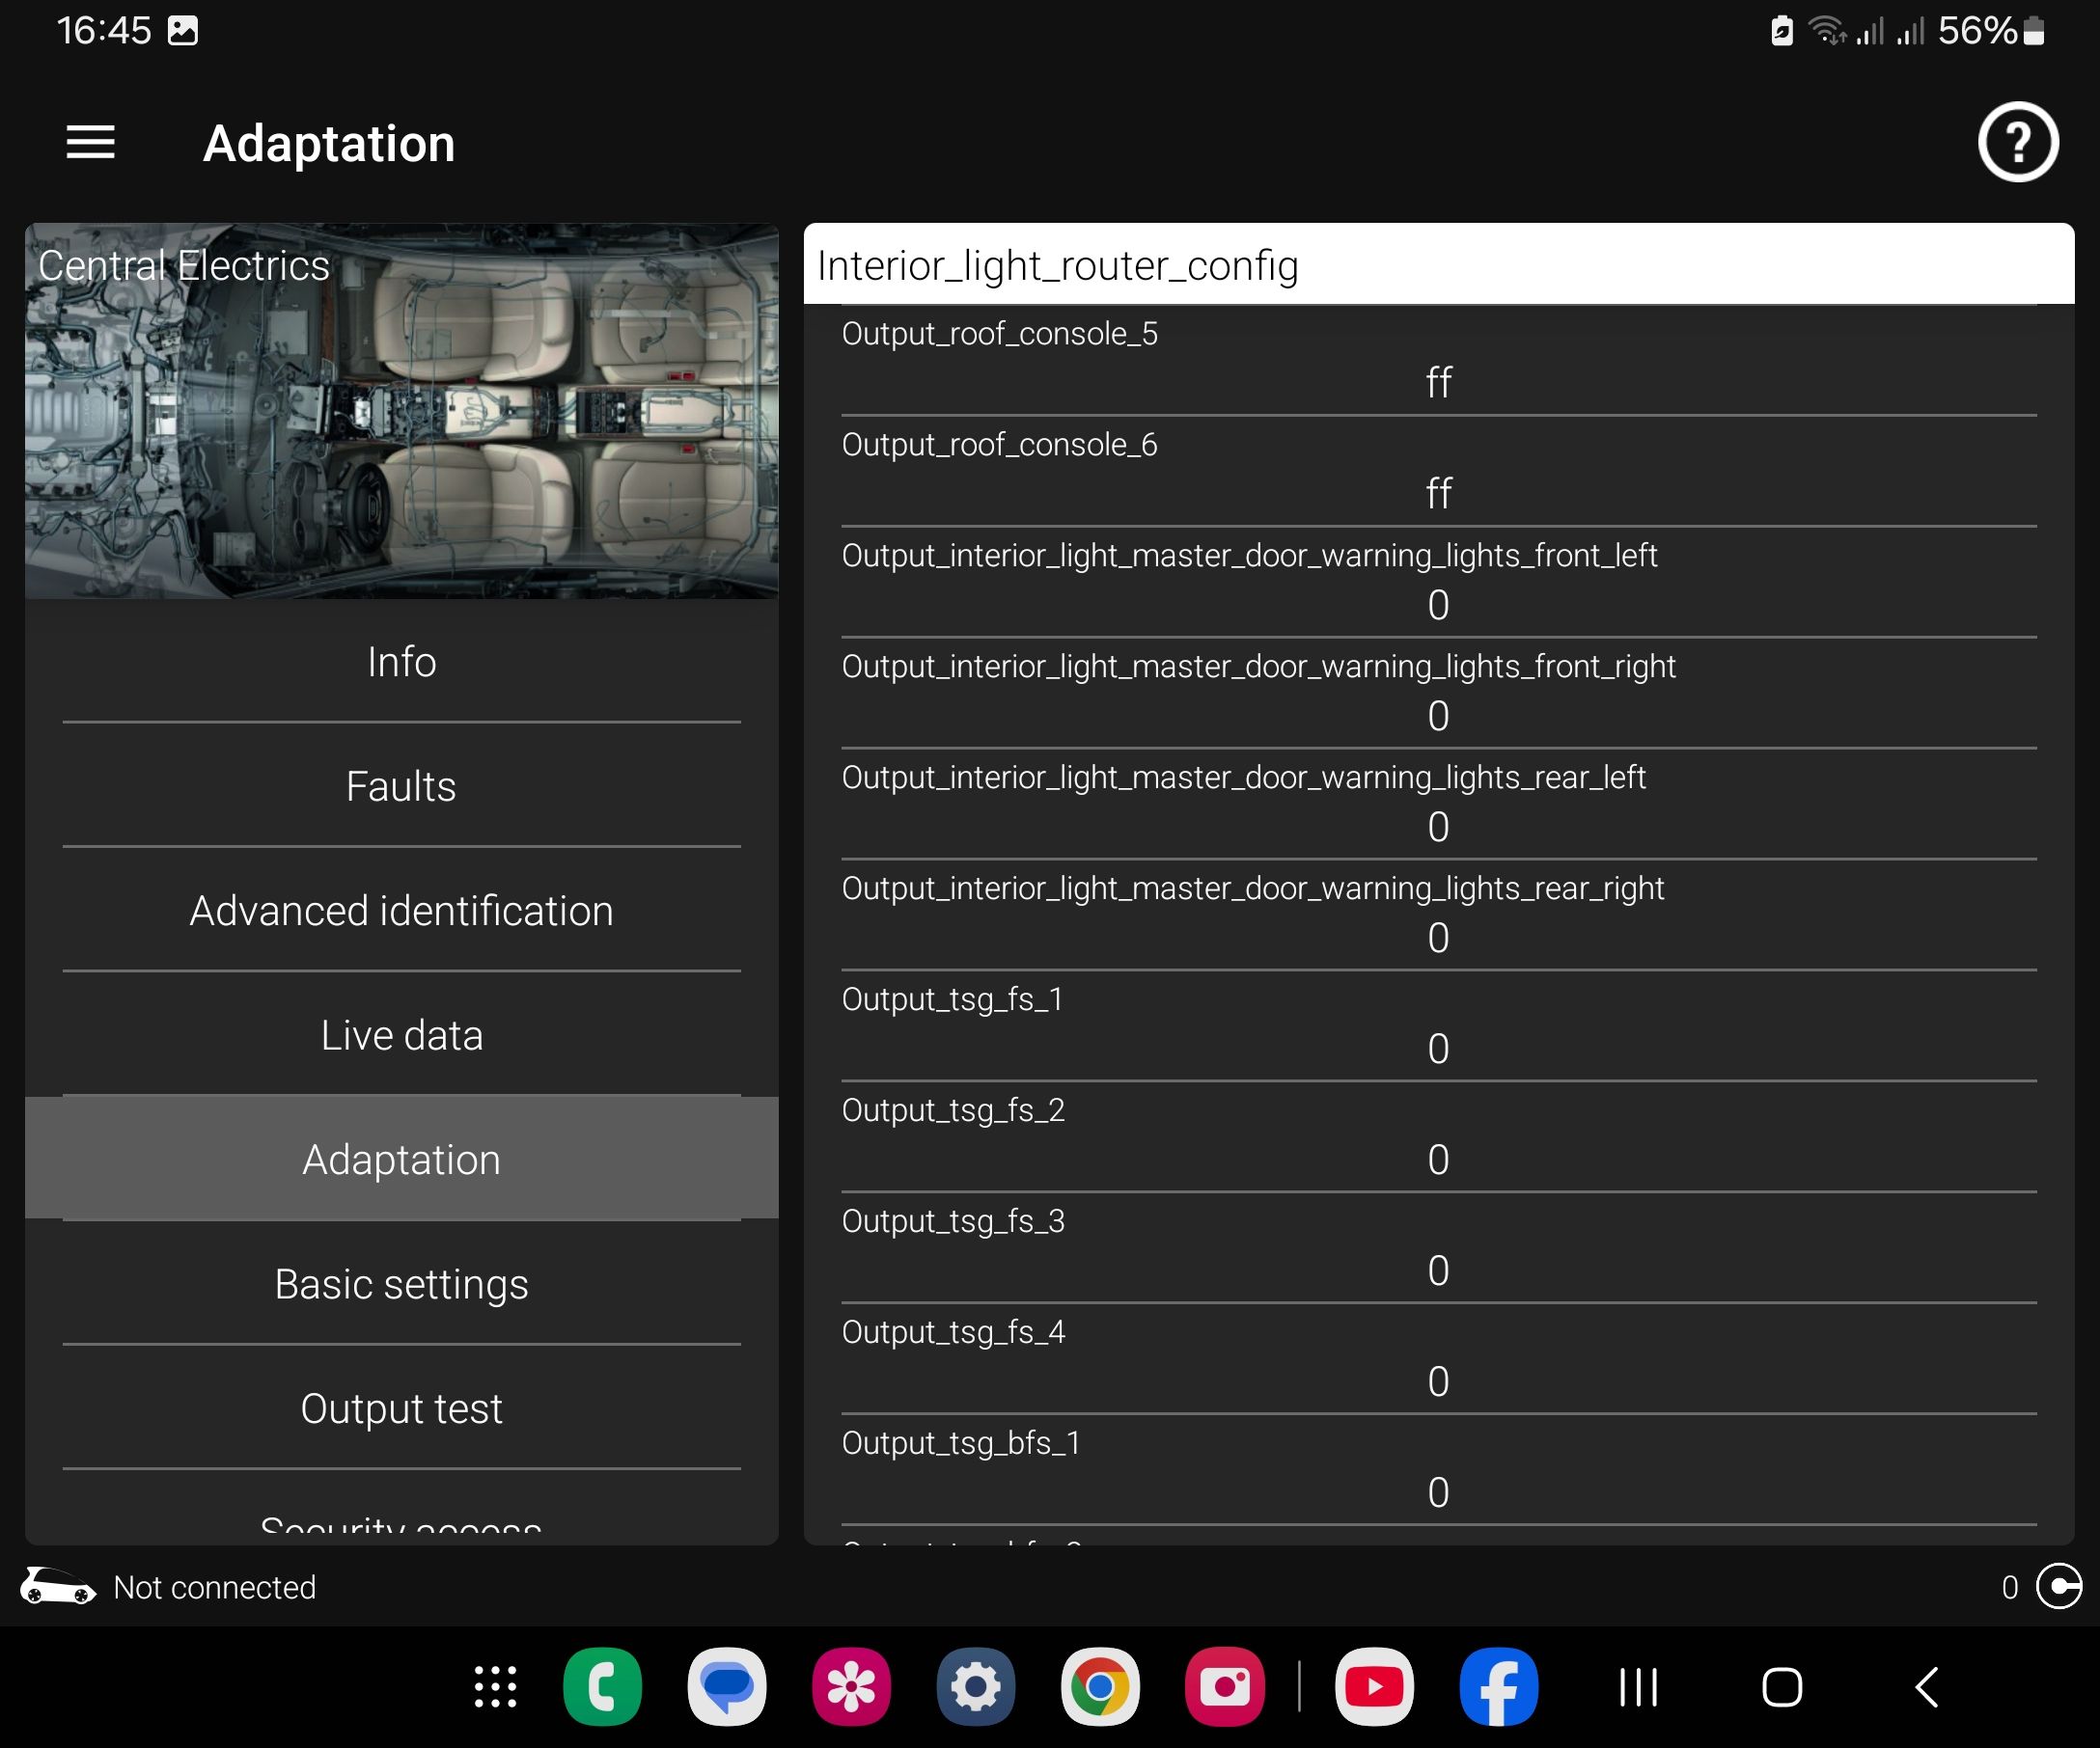Tap the Central Electrics module image
The image size is (2100, 1748).
[401, 411]
